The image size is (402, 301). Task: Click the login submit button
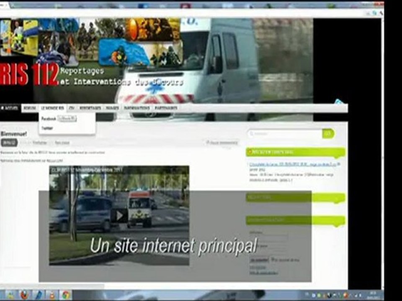pos(259,260)
